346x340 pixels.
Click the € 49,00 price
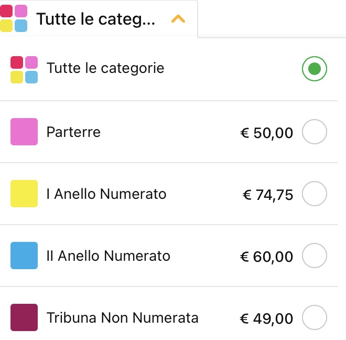coord(266,319)
